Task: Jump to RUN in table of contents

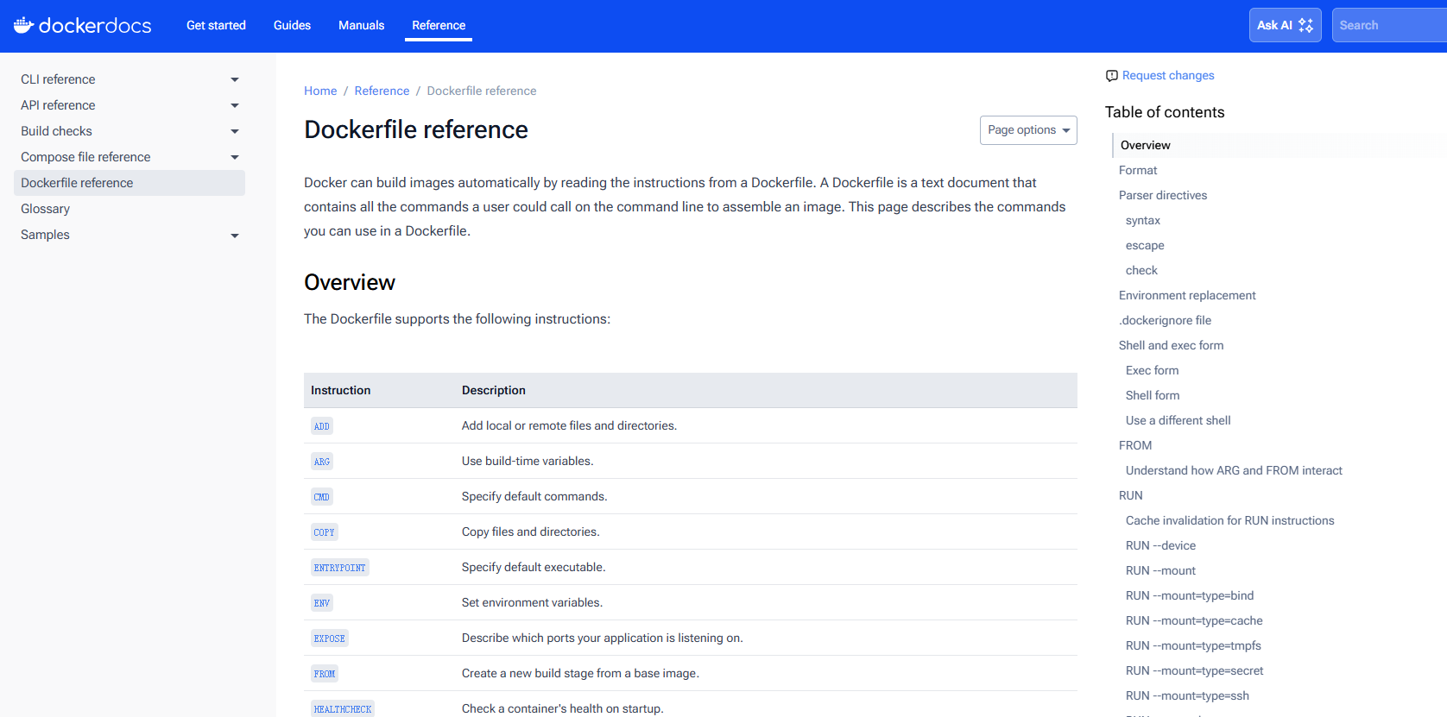Action: pyautogui.click(x=1131, y=495)
